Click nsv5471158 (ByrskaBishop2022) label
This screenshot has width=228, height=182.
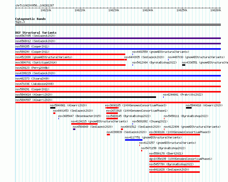tap(163, 148)
